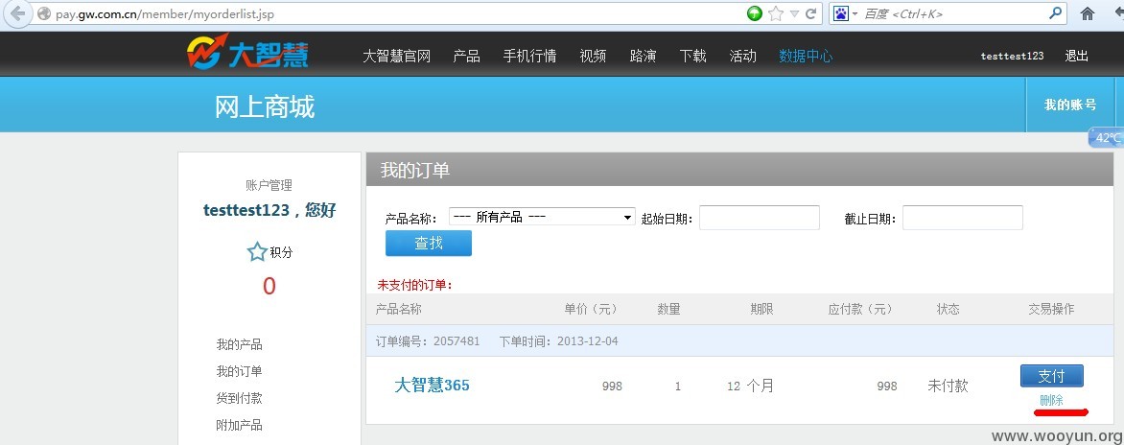Open 我的账号 in blue banner
1124x445 pixels.
tap(1070, 105)
